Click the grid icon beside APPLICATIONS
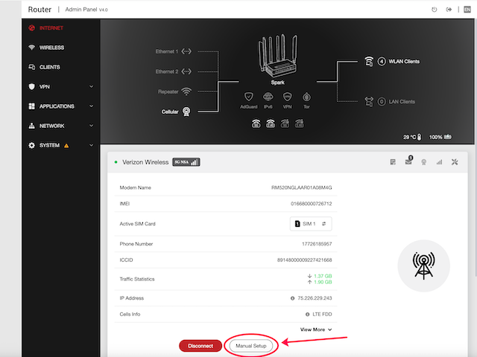Image resolution: width=477 pixels, height=357 pixels. click(x=31, y=106)
